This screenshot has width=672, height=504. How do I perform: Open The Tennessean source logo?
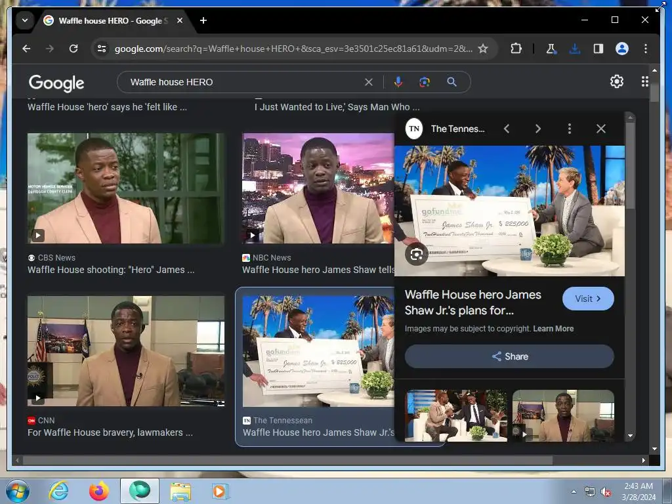(x=414, y=129)
